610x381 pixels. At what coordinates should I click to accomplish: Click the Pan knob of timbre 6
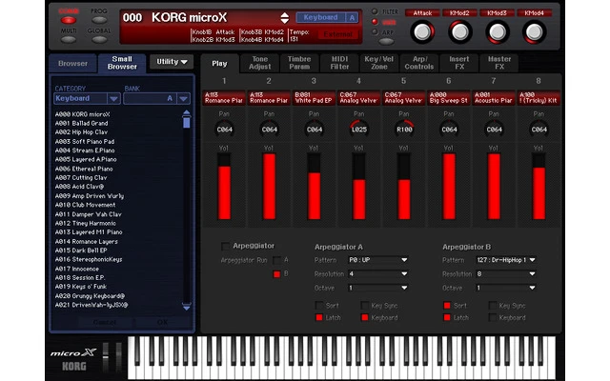click(449, 130)
